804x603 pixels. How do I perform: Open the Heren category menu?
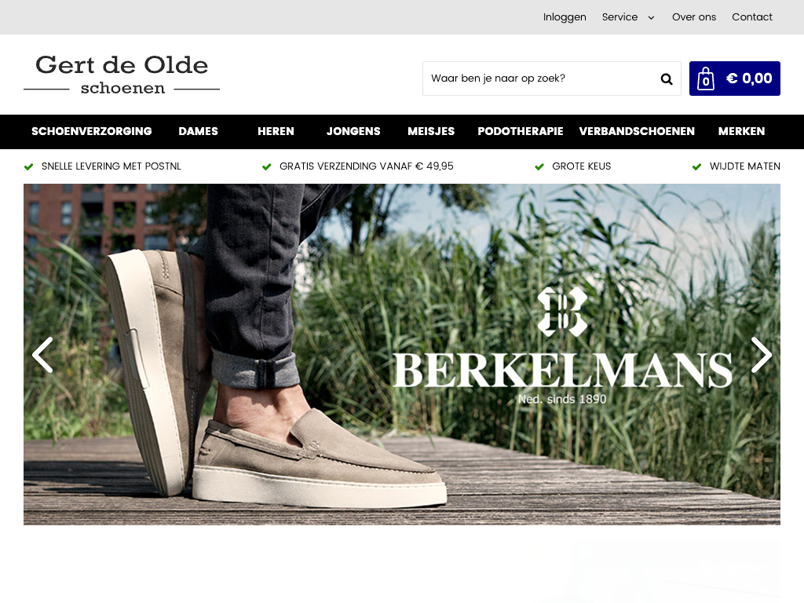coord(276,131)
